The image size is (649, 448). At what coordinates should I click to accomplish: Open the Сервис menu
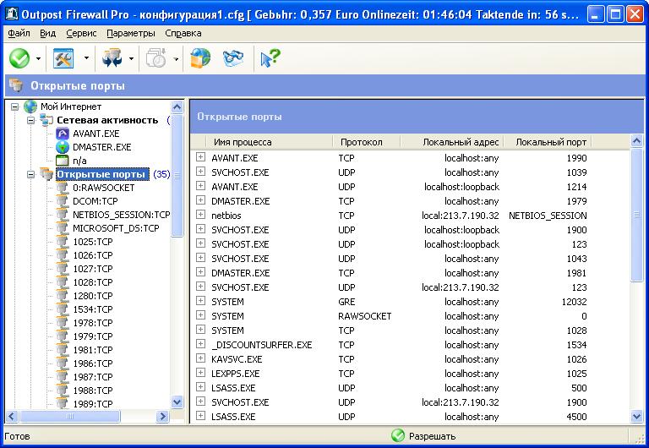pyautogui.click(x=81, y=33)
